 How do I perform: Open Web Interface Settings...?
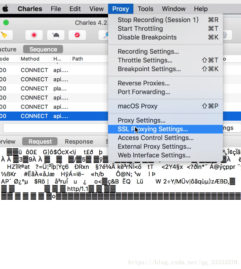point(166,155)
